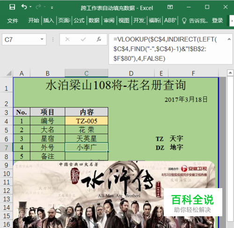Click the 天英星 cell

(87, 138)
